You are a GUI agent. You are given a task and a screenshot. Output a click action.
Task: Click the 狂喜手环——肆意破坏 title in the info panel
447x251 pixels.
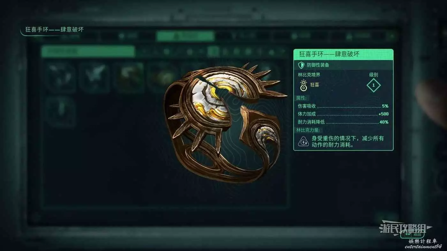click(329, 54)
